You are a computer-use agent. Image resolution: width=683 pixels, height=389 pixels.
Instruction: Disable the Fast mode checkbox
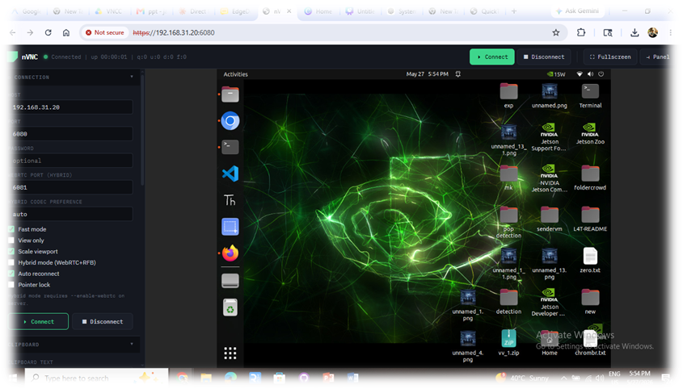tap(11, 229)
